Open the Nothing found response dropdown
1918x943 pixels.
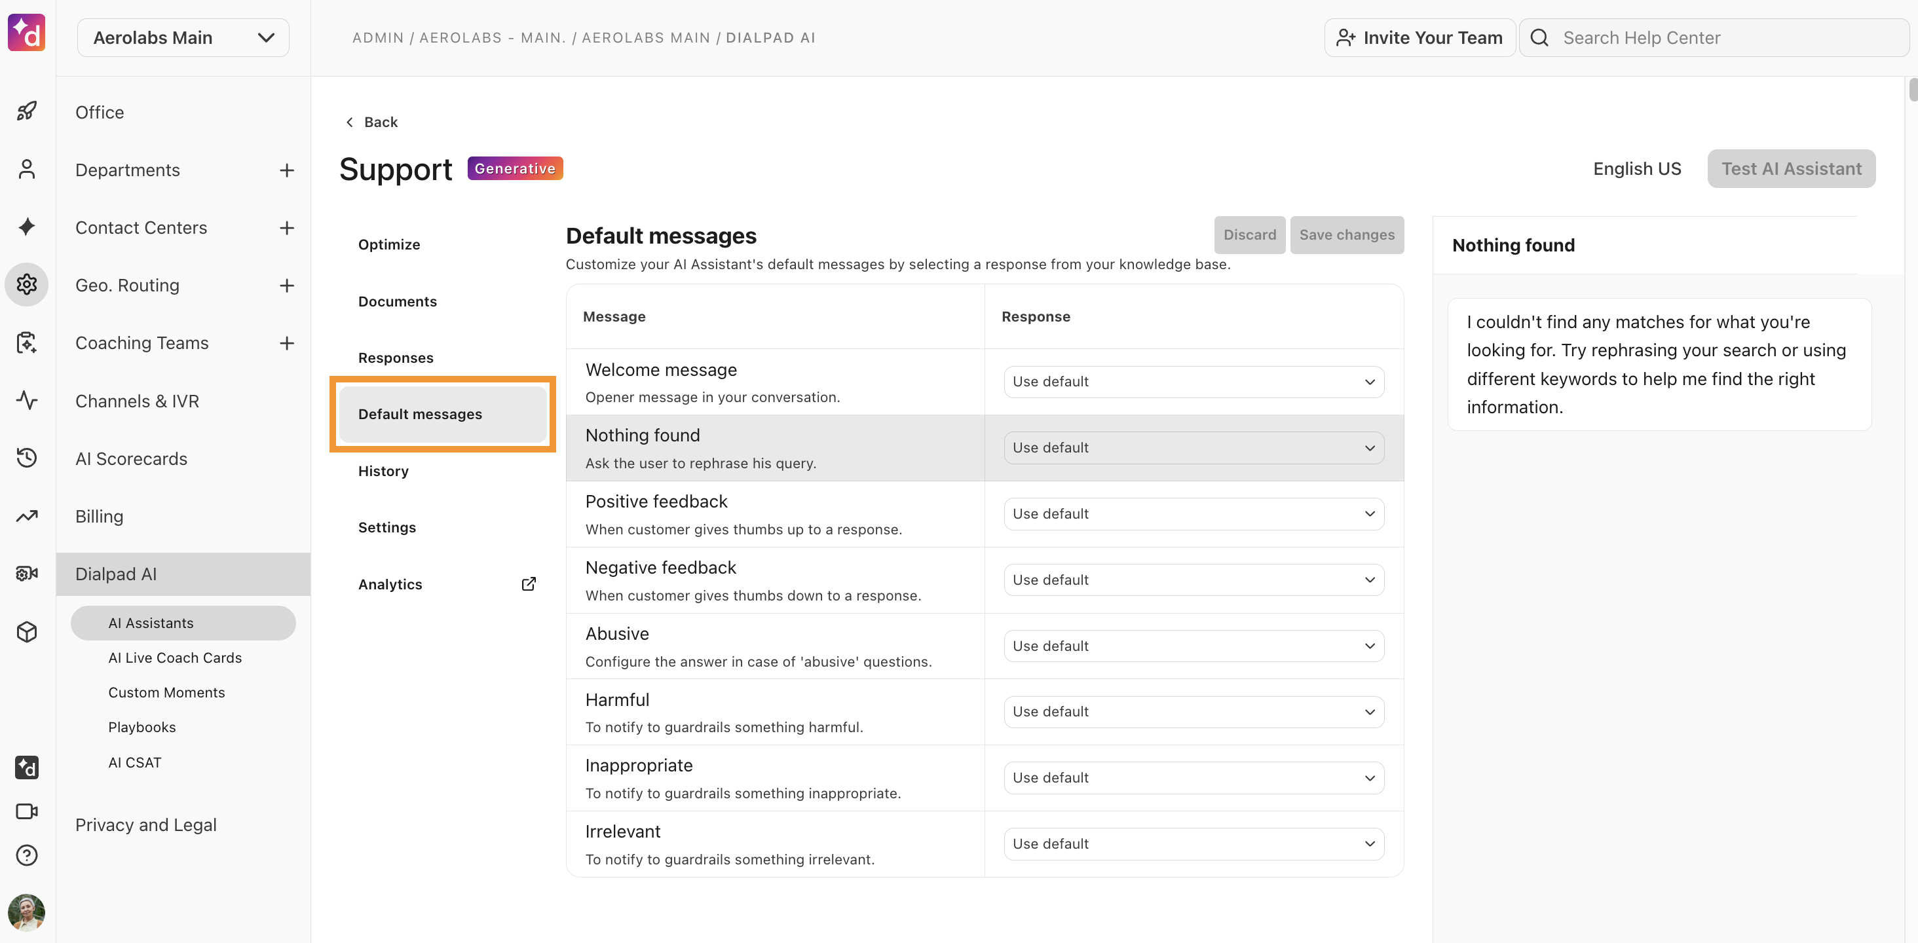tap(1194, 448)
